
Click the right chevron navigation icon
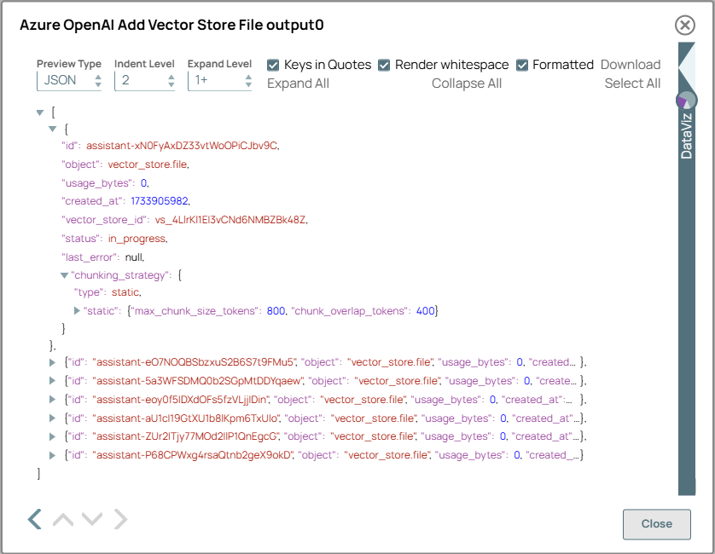119,519
